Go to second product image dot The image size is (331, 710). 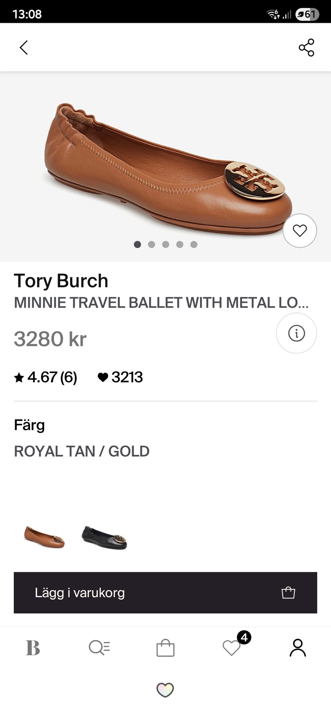[151, 244]
